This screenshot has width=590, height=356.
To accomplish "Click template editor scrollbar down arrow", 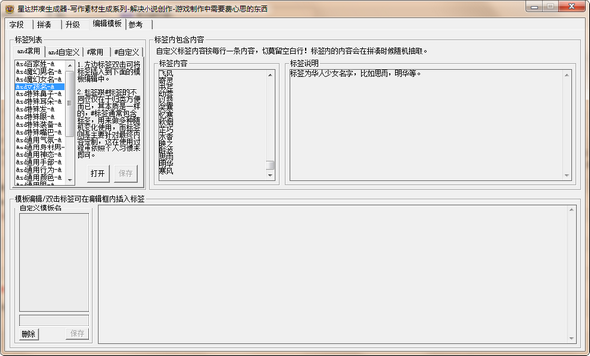I will point(571,338).
